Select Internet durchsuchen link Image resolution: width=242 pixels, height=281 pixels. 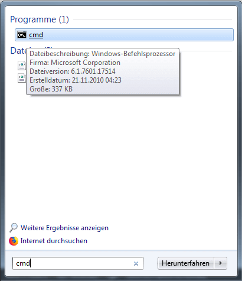click(x=54, y=241)
